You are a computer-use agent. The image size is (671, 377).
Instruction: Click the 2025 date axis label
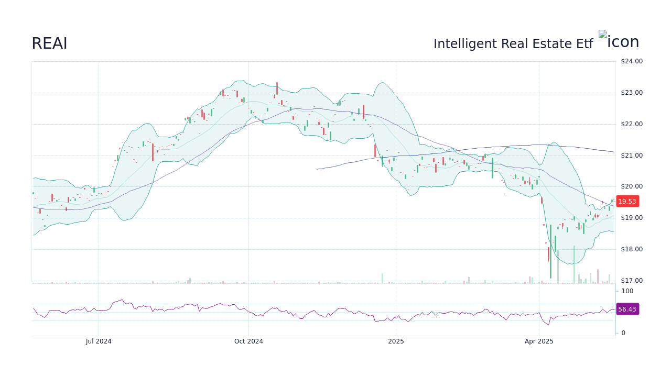point(396,341)
